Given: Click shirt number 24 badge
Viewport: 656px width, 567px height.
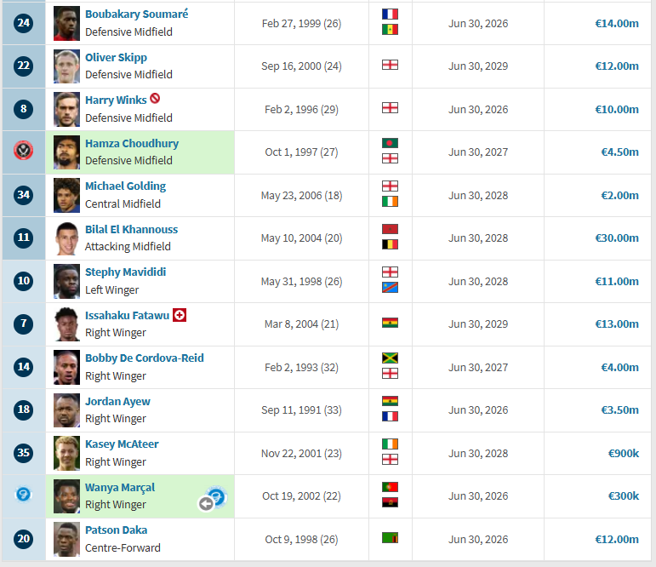Looking at the screenshot, I should (24, 23).
